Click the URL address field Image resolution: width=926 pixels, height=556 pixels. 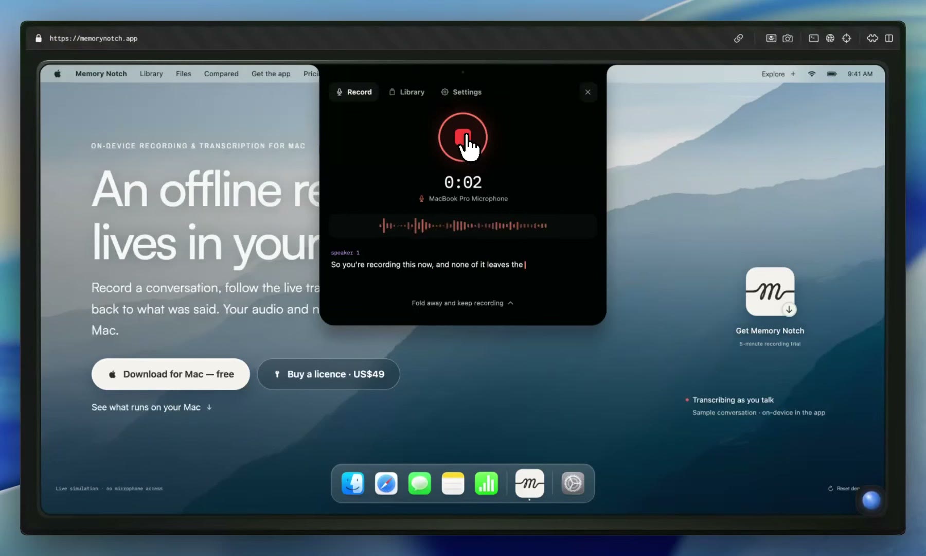coord(94,39)
